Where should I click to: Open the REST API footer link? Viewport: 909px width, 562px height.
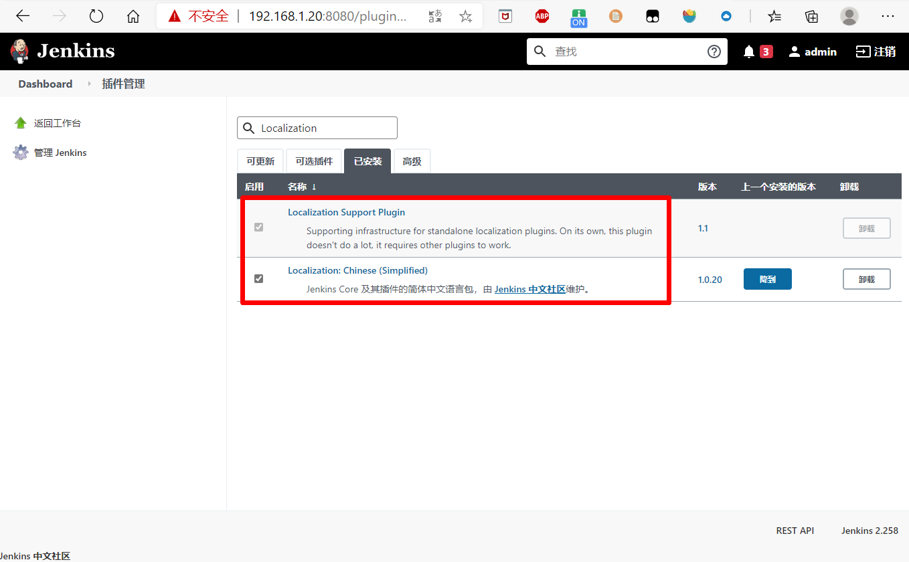coord(795,531)
